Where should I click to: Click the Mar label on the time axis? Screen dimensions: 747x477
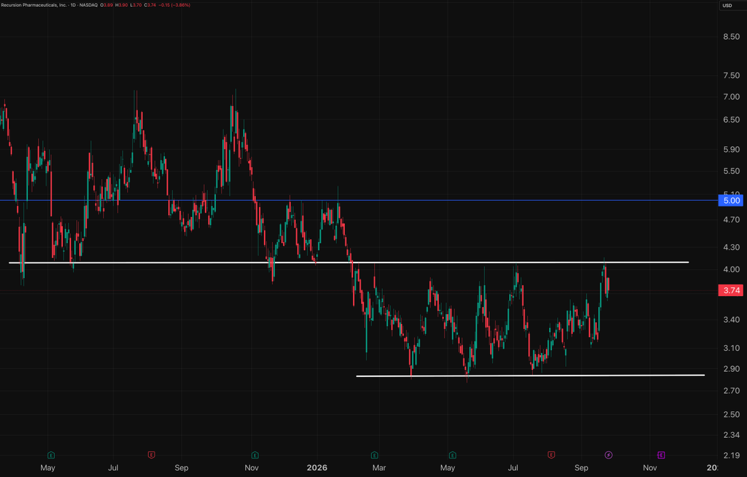coord(379,467)
